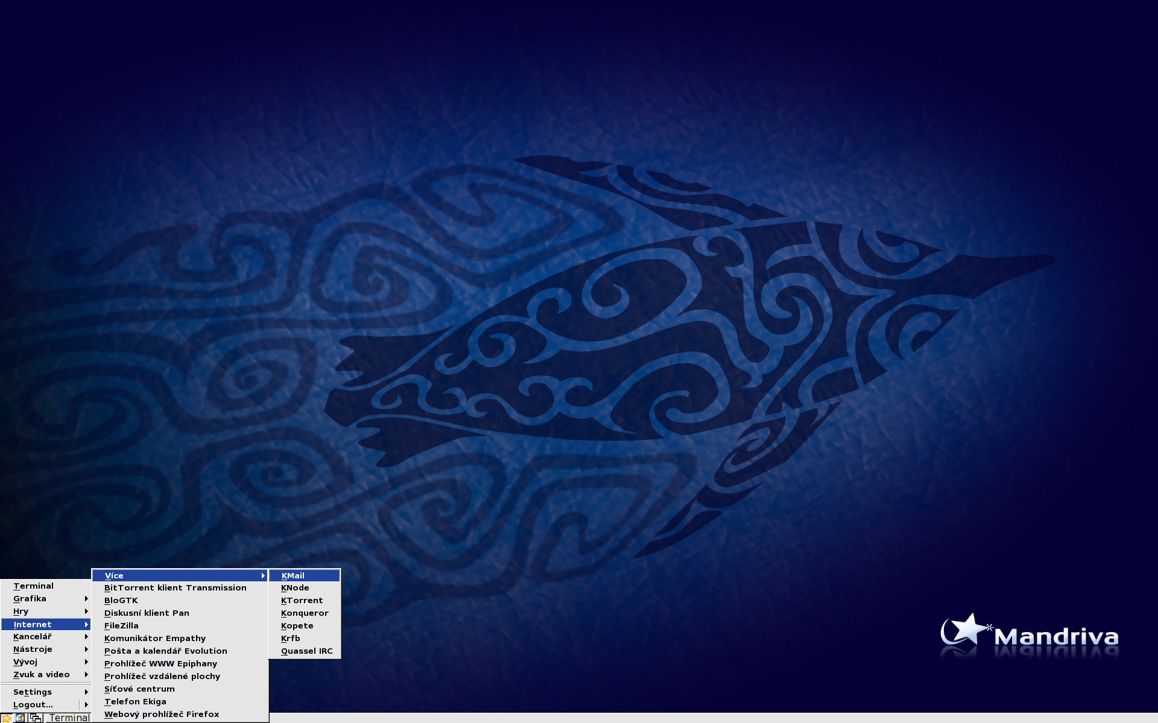This screenshot has height=723, width=1158.
Task: Open Síťové centrum
Action: point(180,689)
